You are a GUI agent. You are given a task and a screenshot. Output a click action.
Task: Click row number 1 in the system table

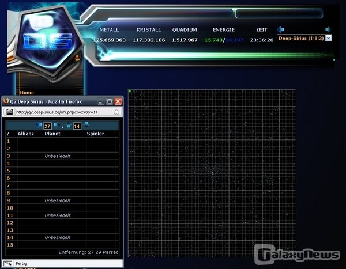pos(9,141)
